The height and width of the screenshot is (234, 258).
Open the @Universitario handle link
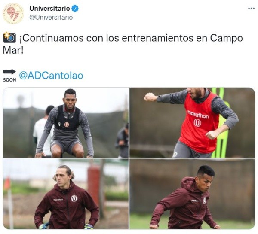(x=51, y=18)
